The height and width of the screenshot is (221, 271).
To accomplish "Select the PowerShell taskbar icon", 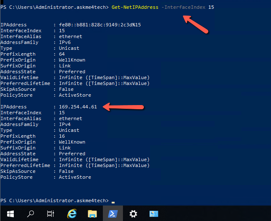I will (x=113, y=214).
